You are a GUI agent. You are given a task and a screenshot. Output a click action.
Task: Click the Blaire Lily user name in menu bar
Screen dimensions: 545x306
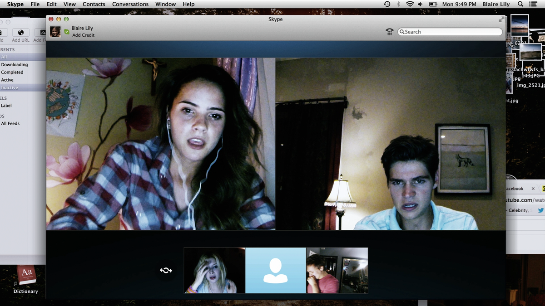click(x=496, y=4)
